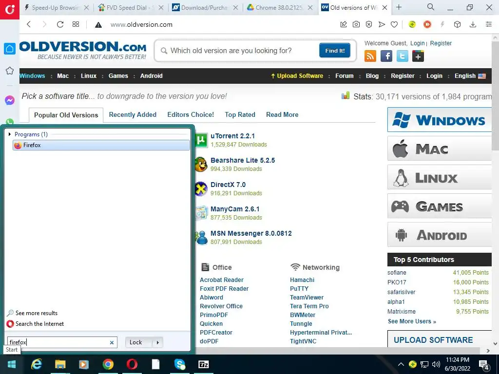Click the Android category banner

coord(440,235)
